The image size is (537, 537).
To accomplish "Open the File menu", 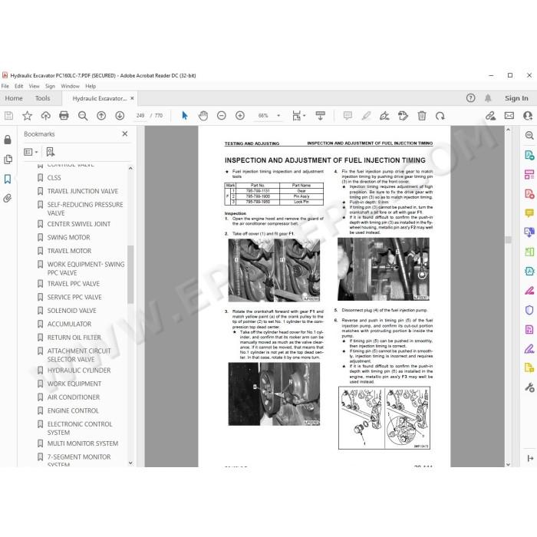I will coord(5,86).
